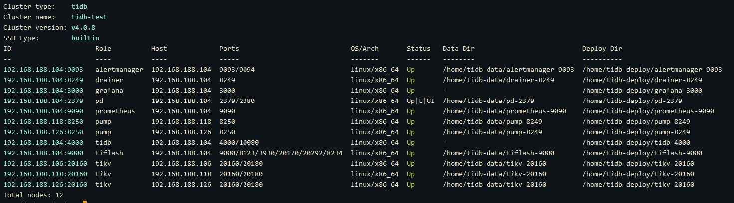Click the prometheus ID 192.168.188.104:9090
734x203 pixels.
43,111
